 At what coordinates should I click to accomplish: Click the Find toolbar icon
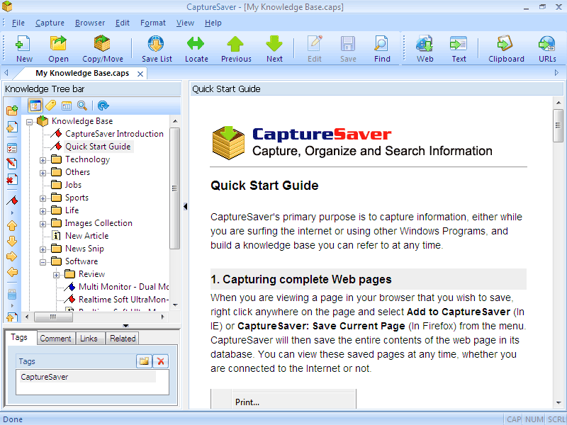(382, 47)
